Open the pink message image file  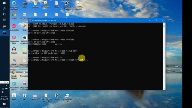click(x=35, y=97)
